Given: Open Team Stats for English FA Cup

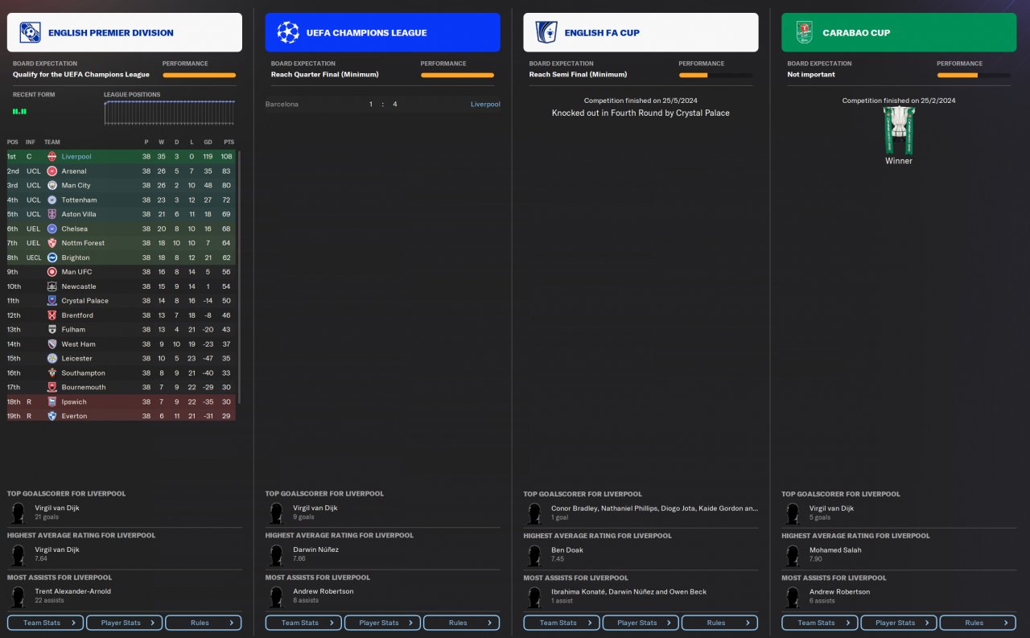Looking at the screenshot, I should [x=562, y=623].
